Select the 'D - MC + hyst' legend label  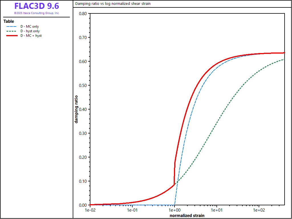(31, 36)
